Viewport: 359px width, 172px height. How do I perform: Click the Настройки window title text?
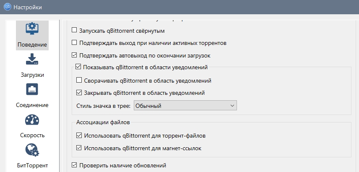tap(28, 7)
